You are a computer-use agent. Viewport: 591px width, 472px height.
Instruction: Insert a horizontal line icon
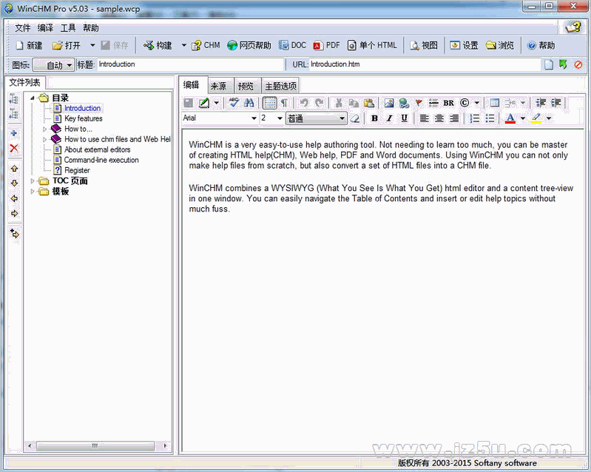433,103
